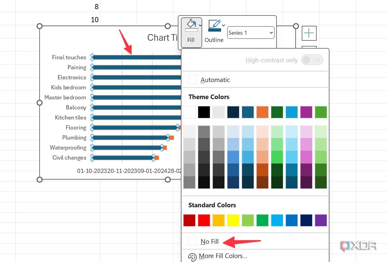Select the dark teal Theme Color swatch
The height and width of the screenshot is (262, 387).
(x=248, y=112)
